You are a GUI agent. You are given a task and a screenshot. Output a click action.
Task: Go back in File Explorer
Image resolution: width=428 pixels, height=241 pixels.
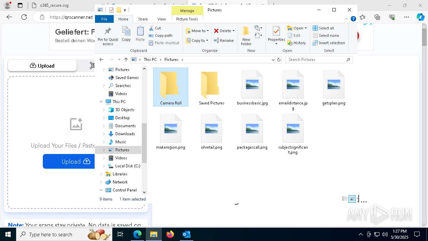[101, 60]
